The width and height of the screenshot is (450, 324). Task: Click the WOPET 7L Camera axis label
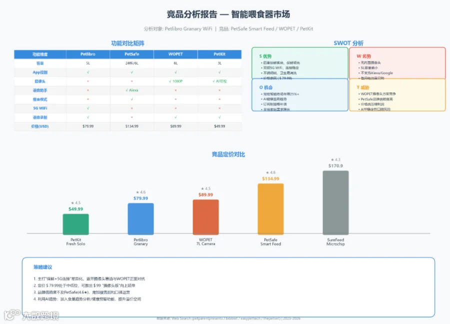(206, 241)
